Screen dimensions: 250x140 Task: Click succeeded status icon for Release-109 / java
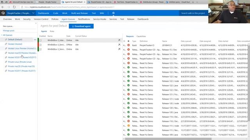129,135
